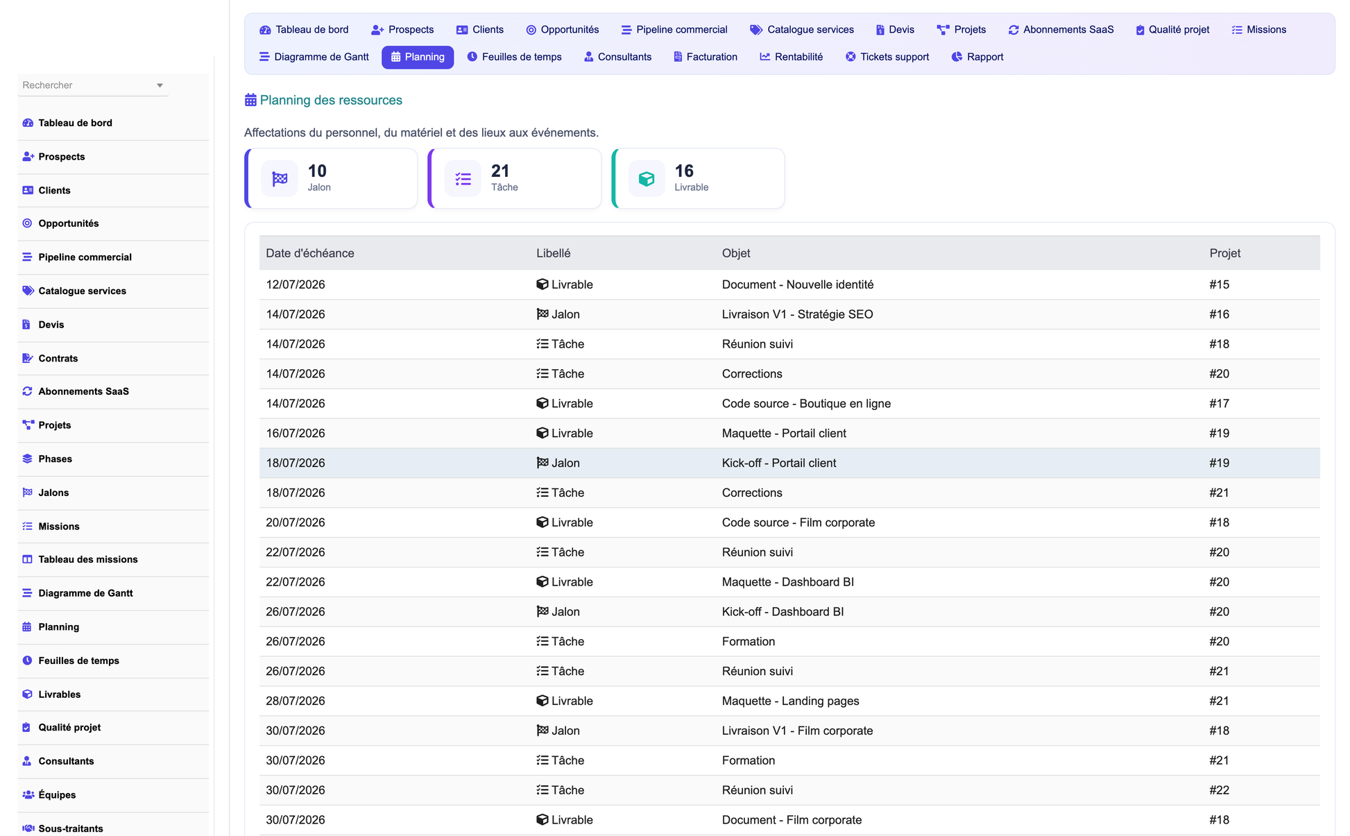Open Pipeline commercial in the sidebar
1350x836 pixels.
pyautogui.click(x=113, y=257)
